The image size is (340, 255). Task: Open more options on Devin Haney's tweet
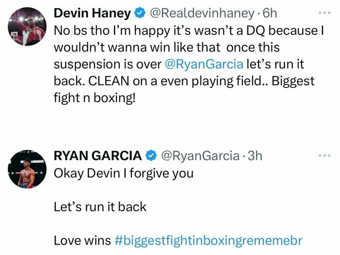coord(325,12)
